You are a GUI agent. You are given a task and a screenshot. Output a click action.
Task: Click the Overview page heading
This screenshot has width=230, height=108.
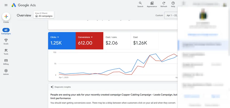pyautogui.click(x=24, y=15)
